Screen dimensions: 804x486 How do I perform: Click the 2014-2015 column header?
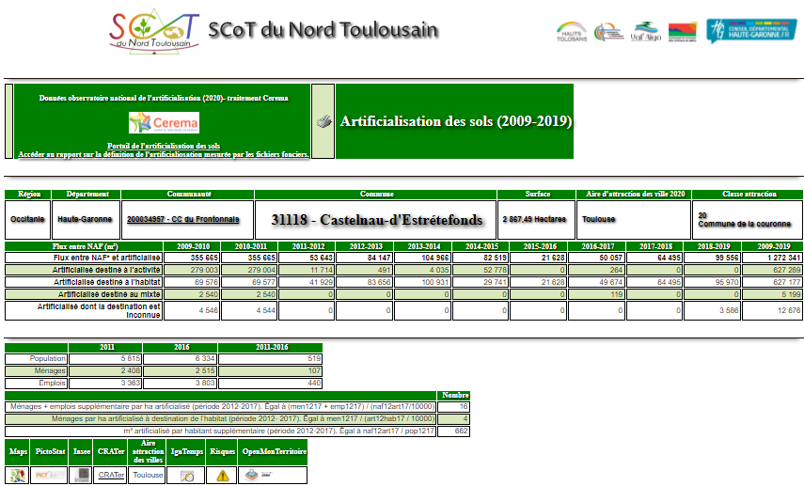tap(481, 246)
